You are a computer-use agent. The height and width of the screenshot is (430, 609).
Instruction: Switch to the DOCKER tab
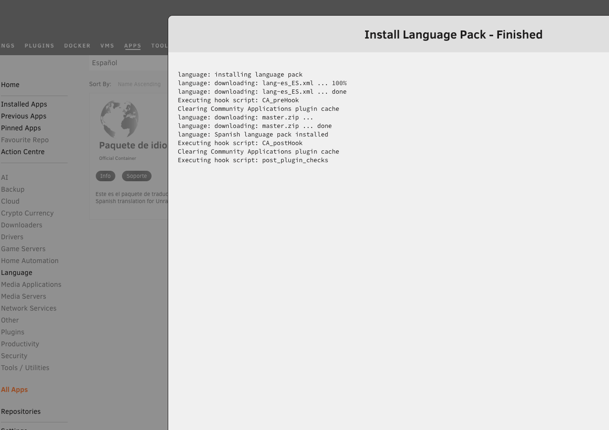point(77,46)
